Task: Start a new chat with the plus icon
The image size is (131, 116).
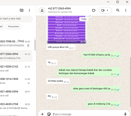Action: click(21, 10)
